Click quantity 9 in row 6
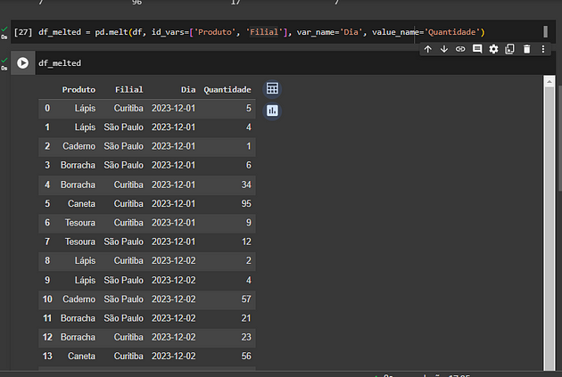The width and height of the screenshot is (562, 377). click(248, 223)
